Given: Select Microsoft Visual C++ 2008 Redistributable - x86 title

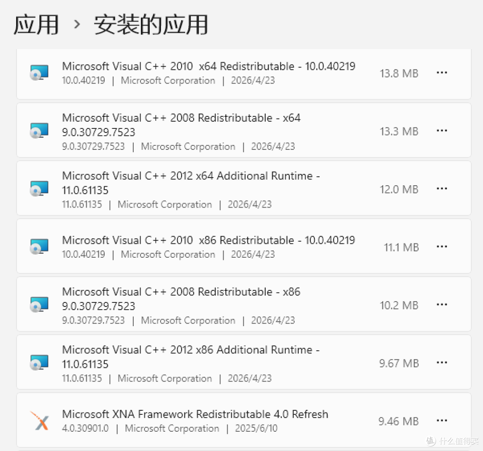Looking at the screenshot, I should tap(181, 299).
